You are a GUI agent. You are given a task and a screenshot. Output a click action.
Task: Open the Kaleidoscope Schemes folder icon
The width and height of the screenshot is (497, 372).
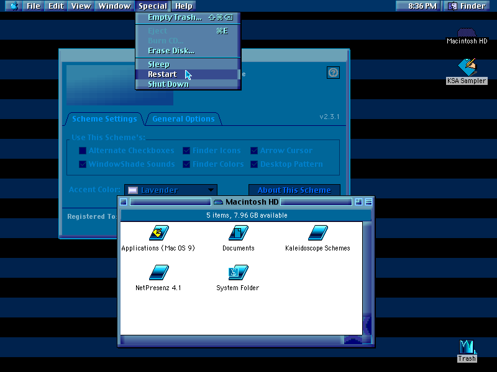pos(317,233)
